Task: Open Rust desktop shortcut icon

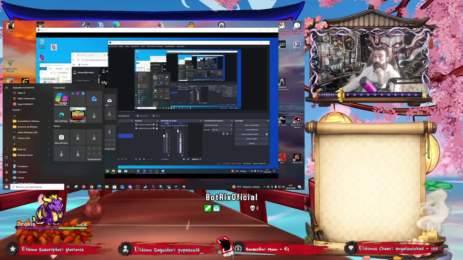Action: click(x=282, y=159)
